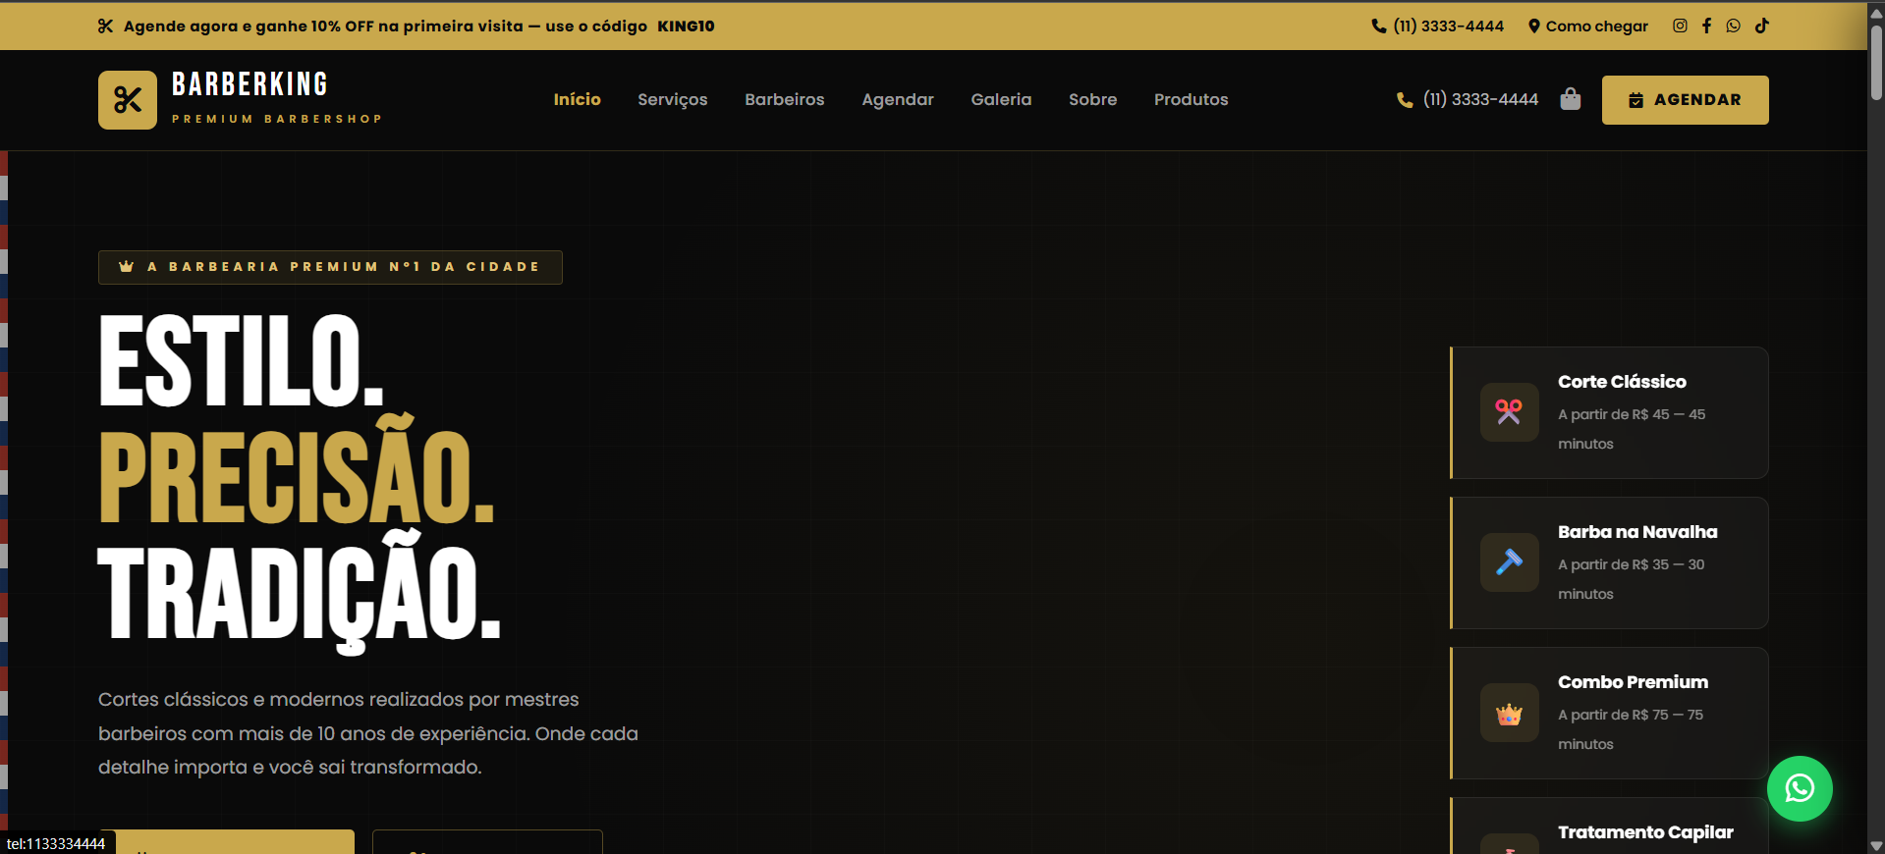Open the WhatsApp icon in top bar
Screen dimensions: 1885x854
[1733, 26]
